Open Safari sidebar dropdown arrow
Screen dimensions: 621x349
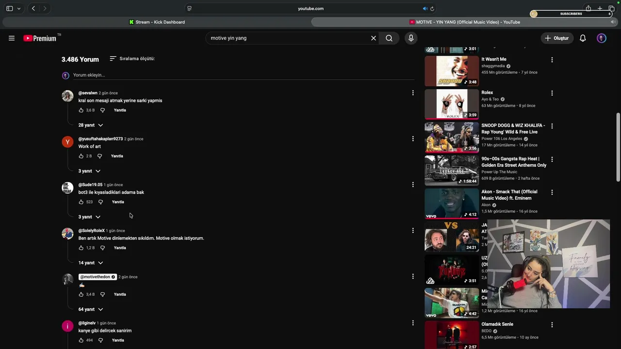19,9
